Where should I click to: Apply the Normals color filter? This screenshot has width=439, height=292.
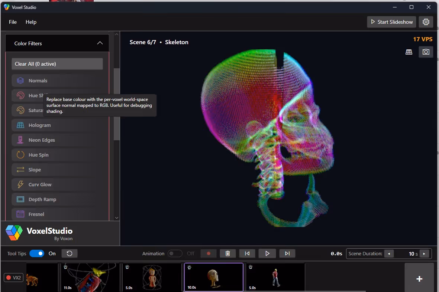pos(57,81)
